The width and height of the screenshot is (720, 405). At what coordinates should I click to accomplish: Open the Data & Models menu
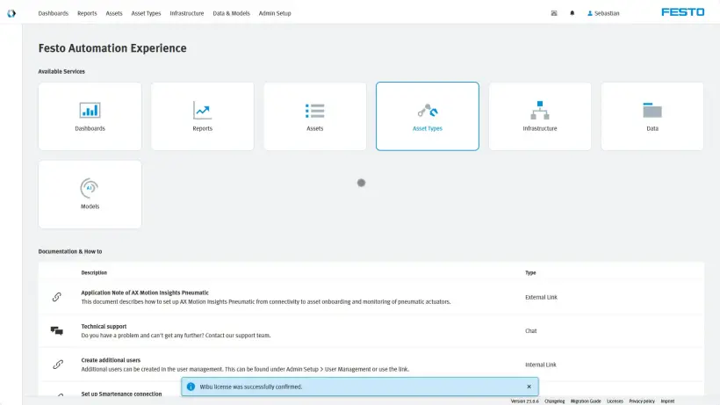click(x=231, y=13)
